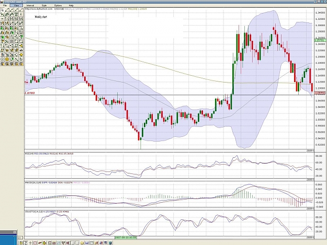This screenshot has width=327, height=245.
Task: Select the outlined triangle tool
Action: pyautogui.click(x=12, y=46)
